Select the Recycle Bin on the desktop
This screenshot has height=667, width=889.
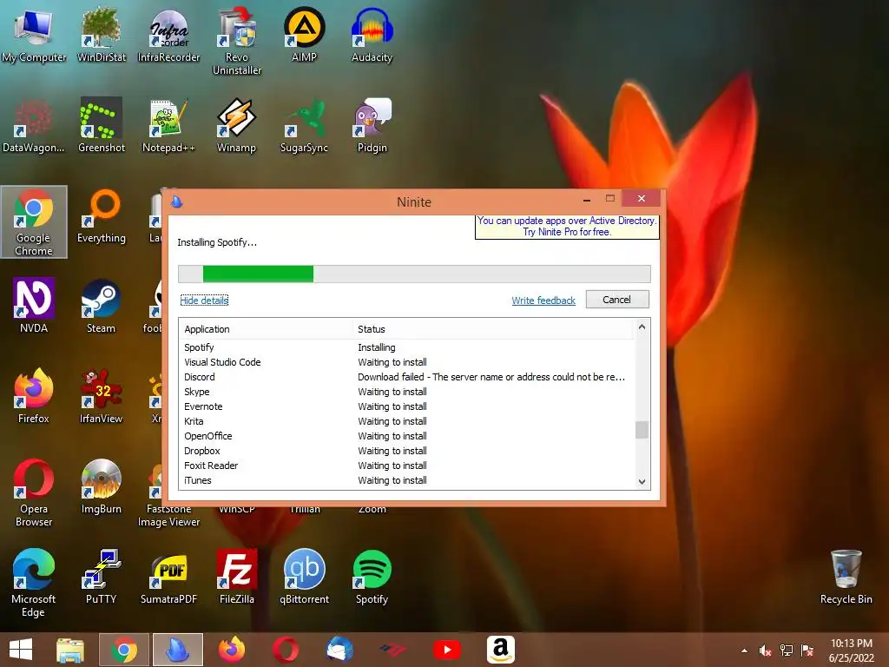tap(846, 577)
